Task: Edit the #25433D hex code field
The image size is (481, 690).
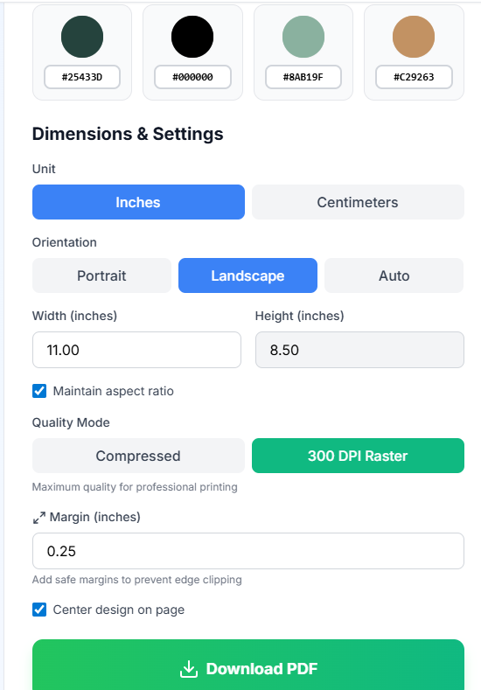Action: [x=82, y=77]
